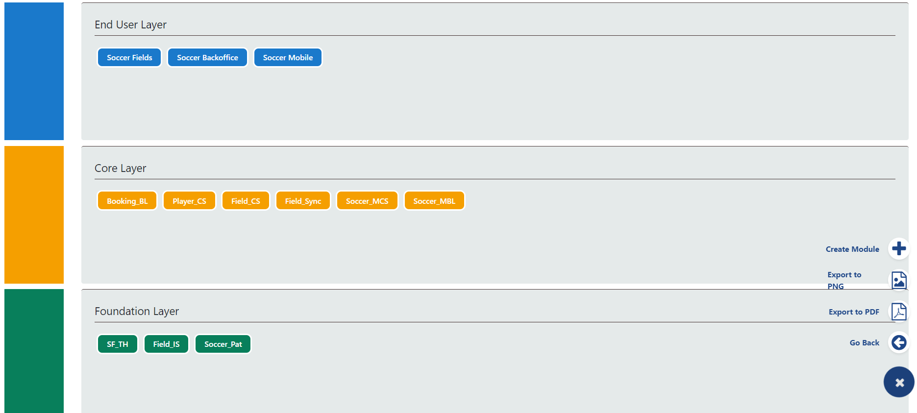Open the Soccer Mobile module
917x413 pixels.
(288, 57)
